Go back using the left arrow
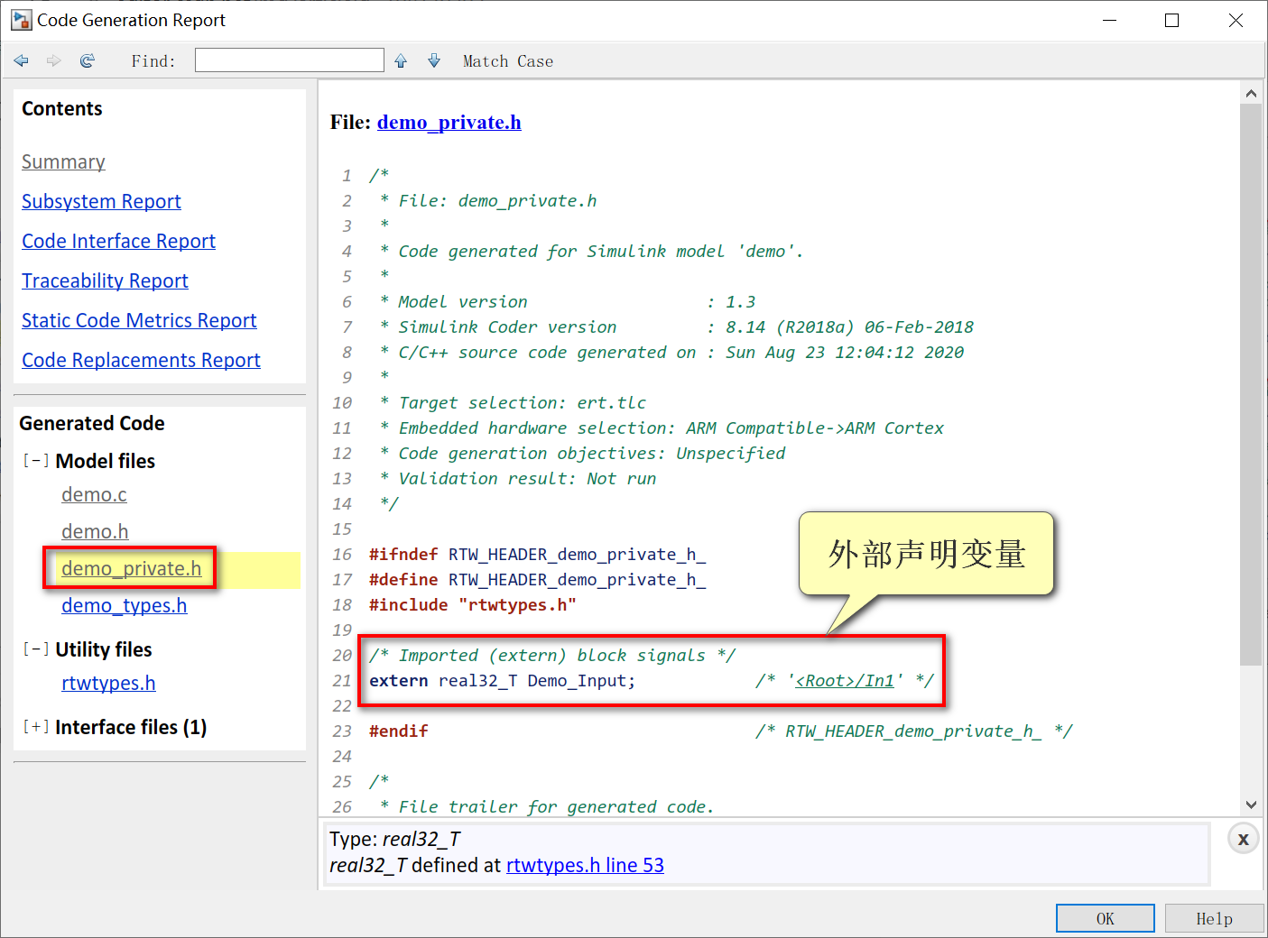 click(x=22, y=60)
